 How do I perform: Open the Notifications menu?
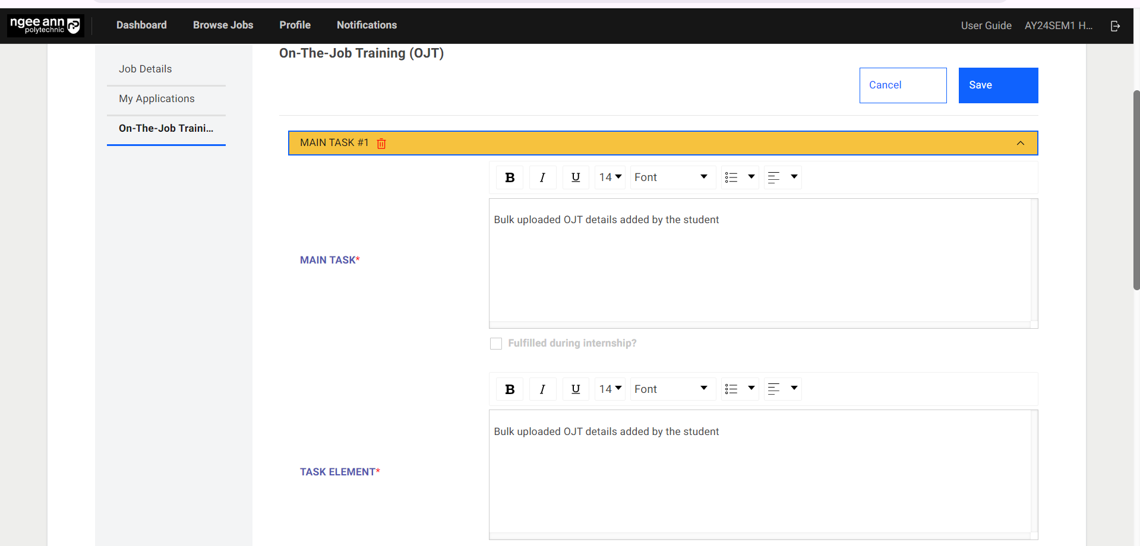click(367, 25)
